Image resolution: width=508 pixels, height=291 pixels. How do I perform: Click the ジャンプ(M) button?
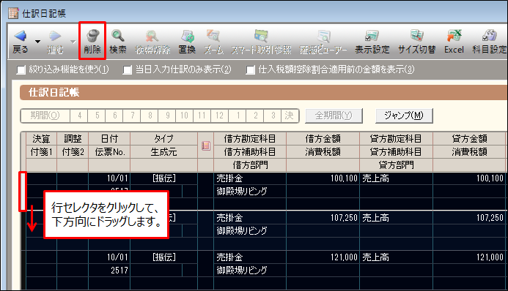404,116
